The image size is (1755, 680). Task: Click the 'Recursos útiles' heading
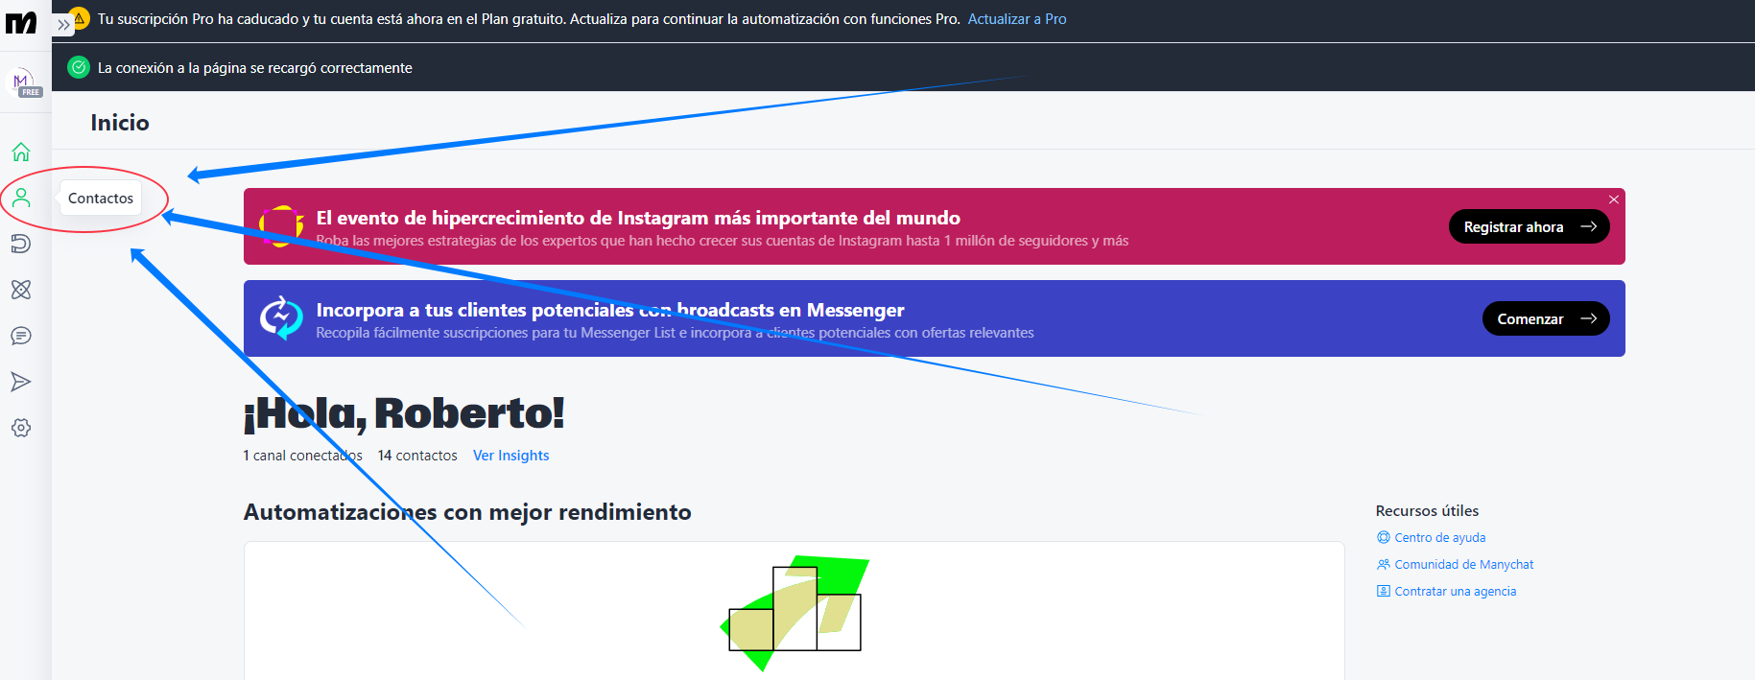tap(1427, 511)
